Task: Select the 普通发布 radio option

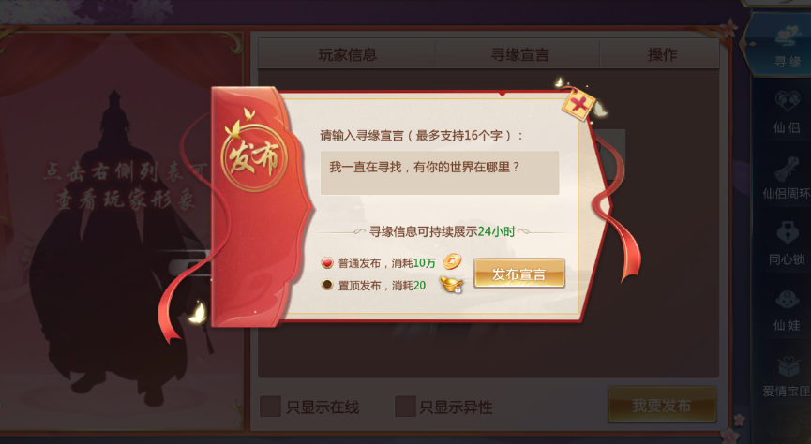Action: point(327,262)
